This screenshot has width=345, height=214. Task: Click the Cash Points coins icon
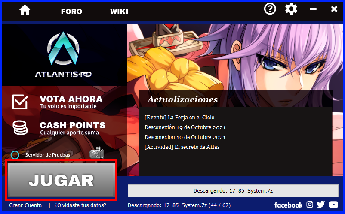(20, 128)
